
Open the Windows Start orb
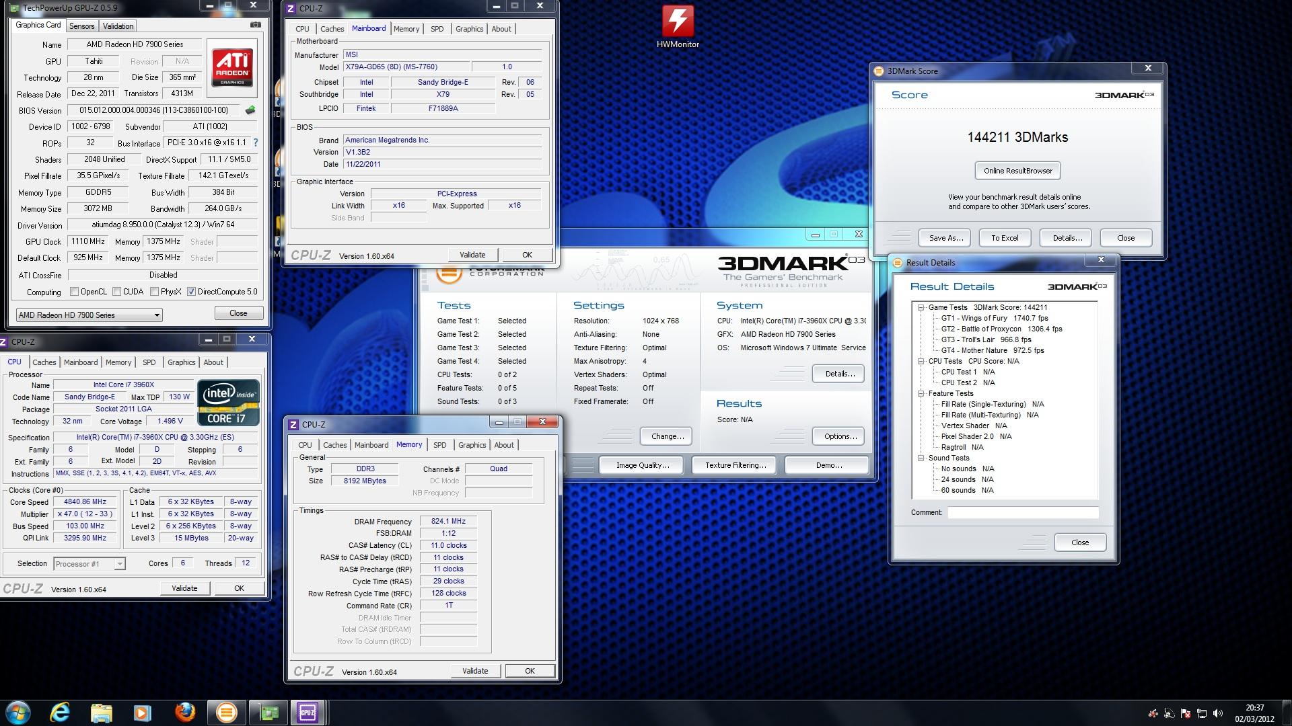pos(18,712)
